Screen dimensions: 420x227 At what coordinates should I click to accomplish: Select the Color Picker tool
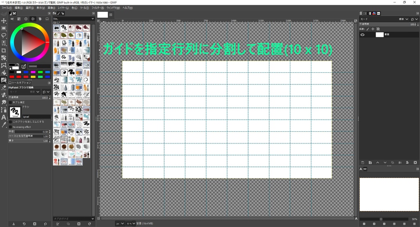(4, 124)
